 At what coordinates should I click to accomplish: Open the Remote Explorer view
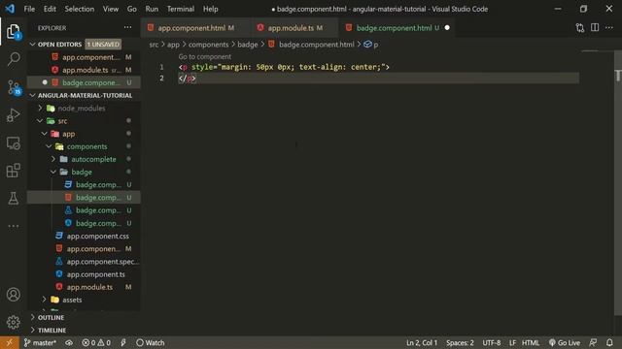tap(13, 143)
